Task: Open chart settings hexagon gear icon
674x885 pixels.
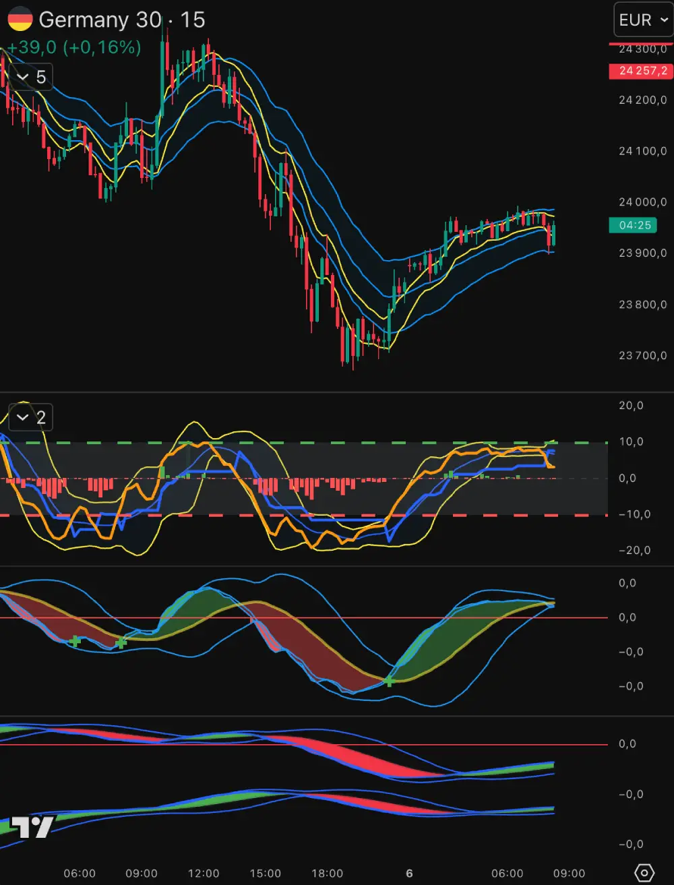Action: pos(644,873)
